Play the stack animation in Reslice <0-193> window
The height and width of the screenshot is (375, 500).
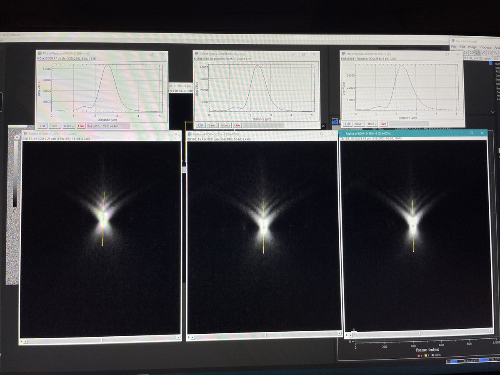tap(347, 335)
